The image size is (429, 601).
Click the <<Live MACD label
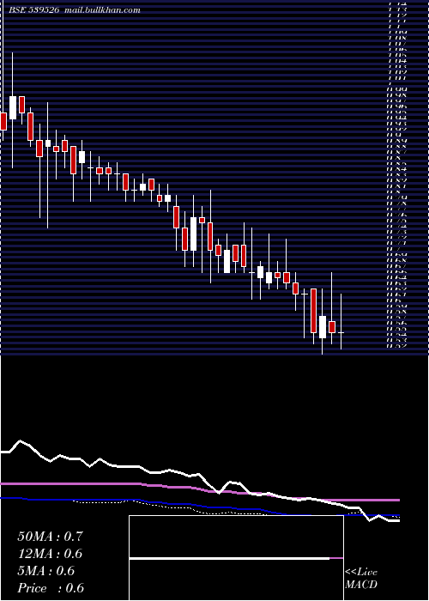361,579
